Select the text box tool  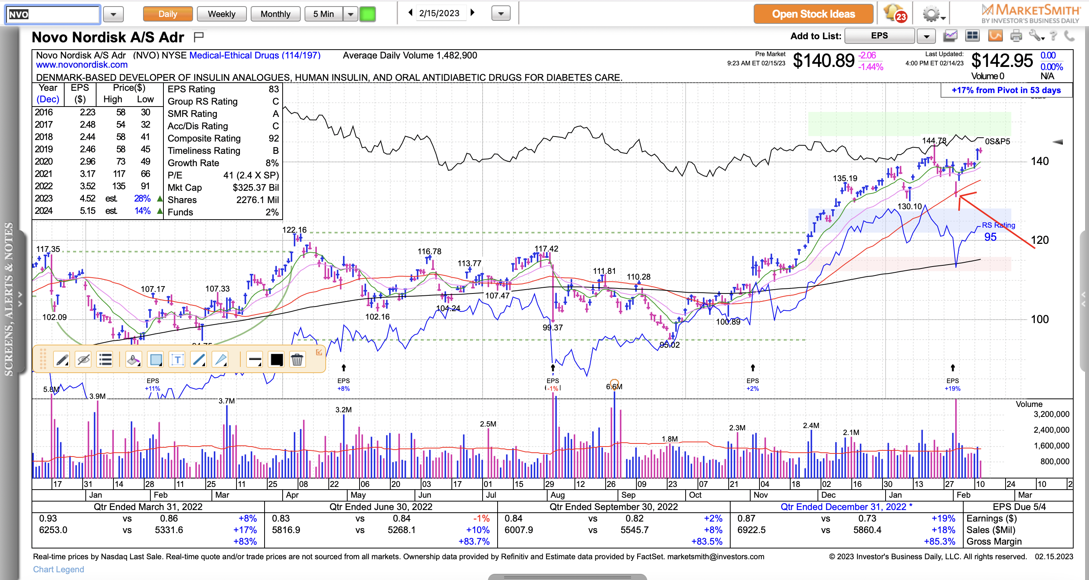click(177, 360)
